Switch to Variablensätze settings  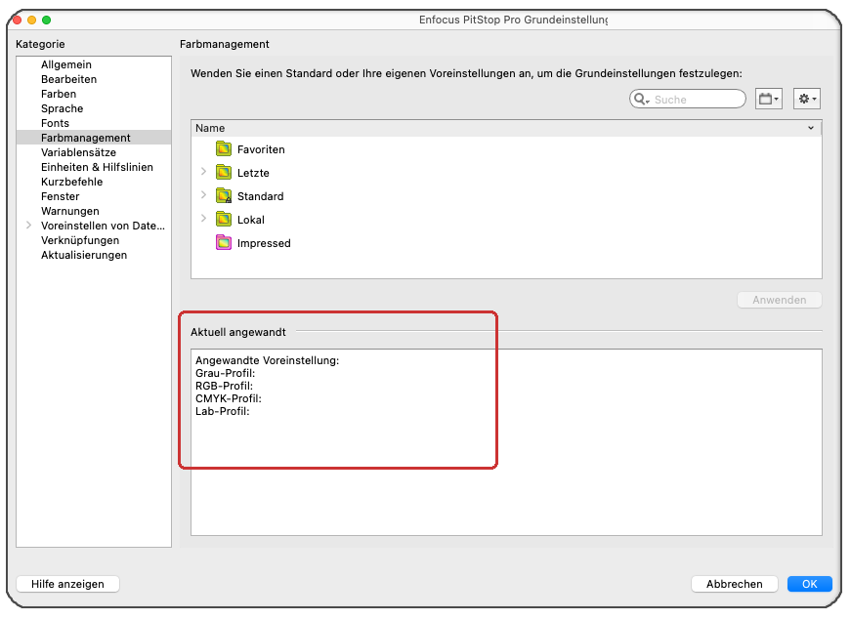point(78,152)
